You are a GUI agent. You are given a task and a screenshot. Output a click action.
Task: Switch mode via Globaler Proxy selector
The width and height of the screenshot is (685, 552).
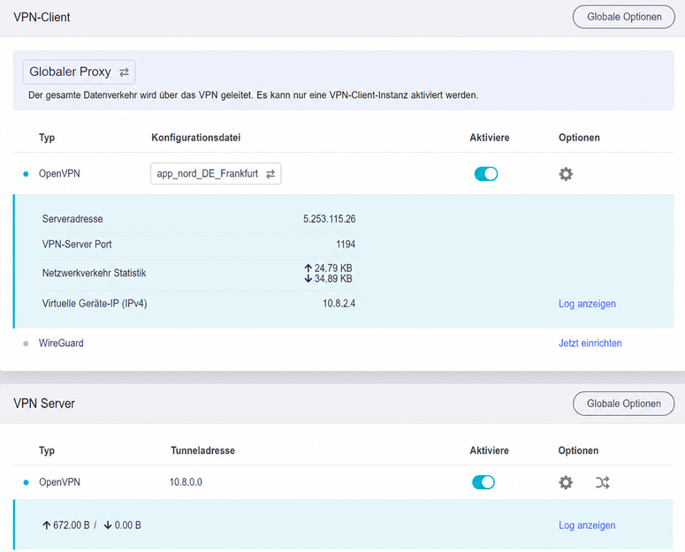click(x=79, y=72)
